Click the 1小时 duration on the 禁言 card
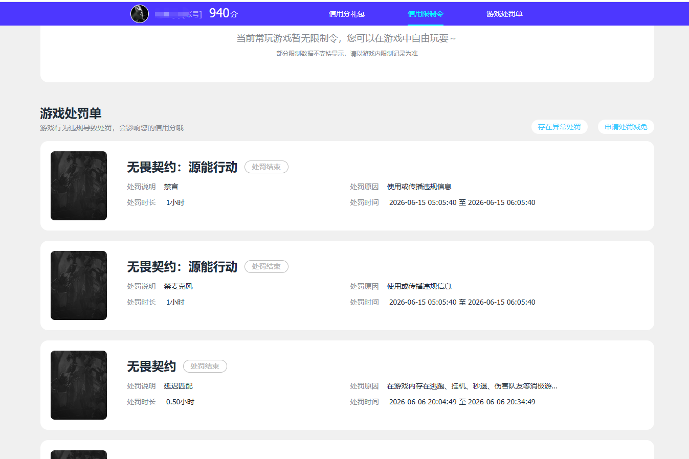689x459 pixels. 175,202
